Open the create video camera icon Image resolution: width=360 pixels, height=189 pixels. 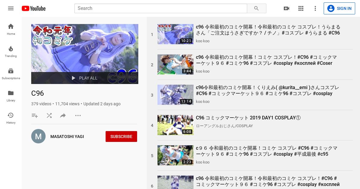coord(286,8)
